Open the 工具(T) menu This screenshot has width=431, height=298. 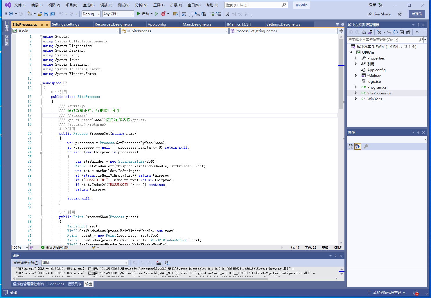[159, 5]
